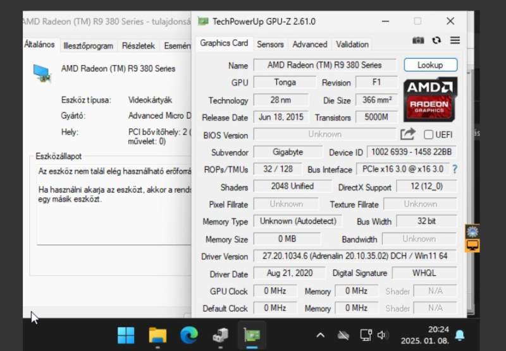Image resolution: width=506 pixels, height=351 pixels.
Task: Click the Shaders value 2048 Unified
Action: pyautogui.click(x=292, y=186)
